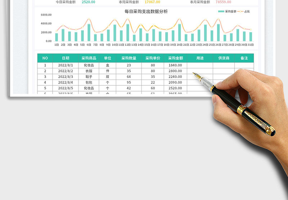288x200 pixels.
Task: Select the 6日 bar in chart
Action: (x=89, y=33)
